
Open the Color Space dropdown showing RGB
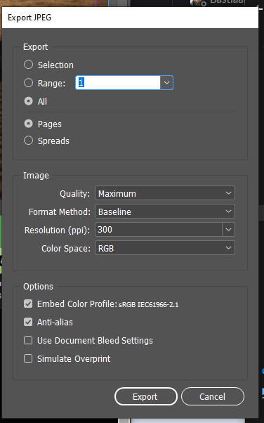[165, 248]
